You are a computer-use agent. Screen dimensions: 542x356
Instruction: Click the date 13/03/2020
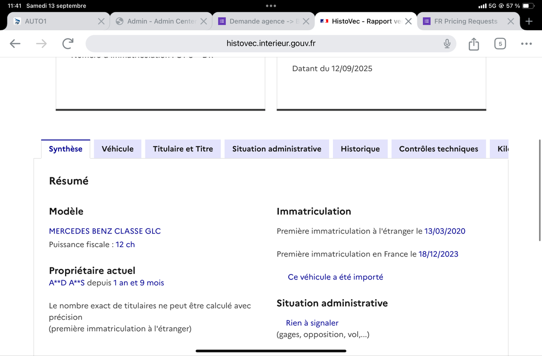[445, 231]
